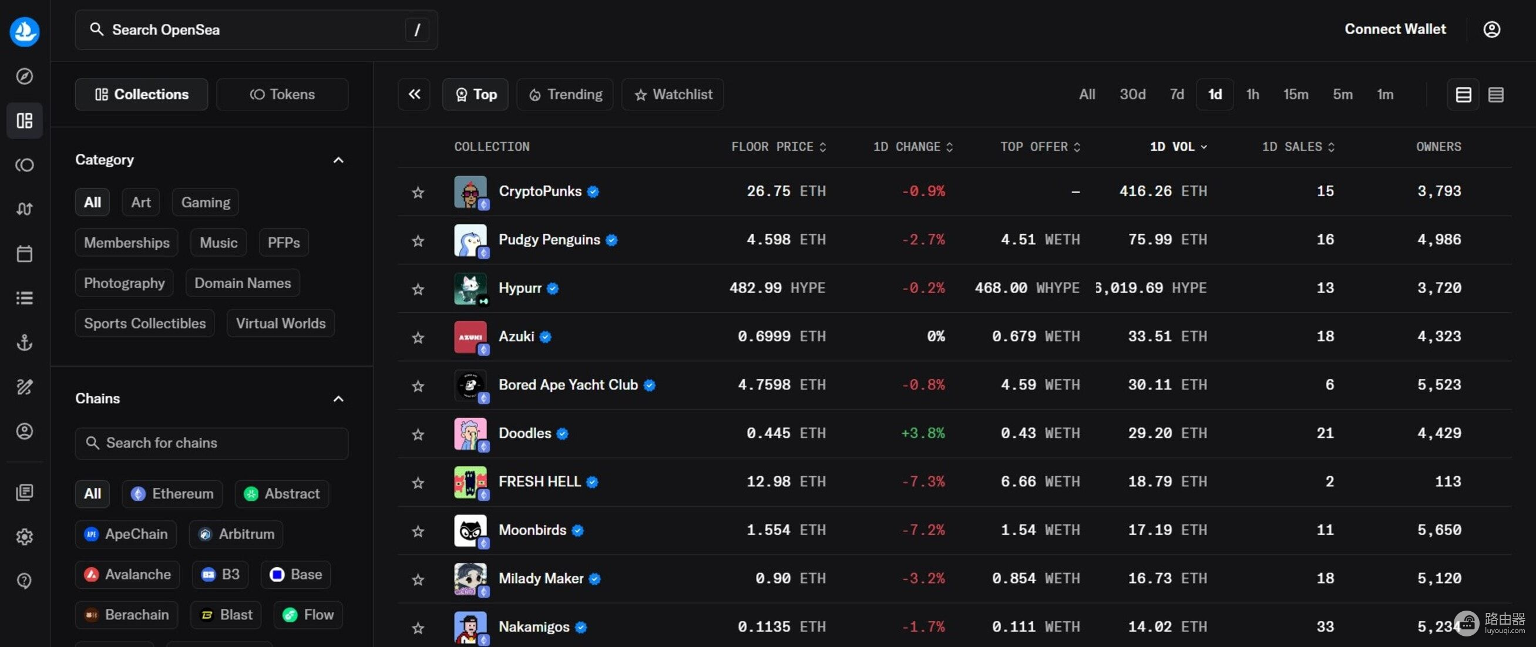Open the account avatar icon in header
The height and width of the screenshot is (647, 1536).
pyautogui.click(x=1491, y=29)
